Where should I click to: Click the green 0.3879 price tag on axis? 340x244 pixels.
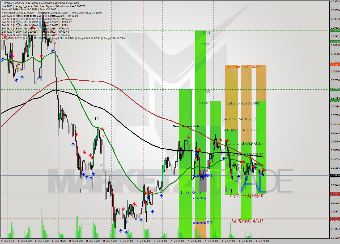tap(335, 42)
